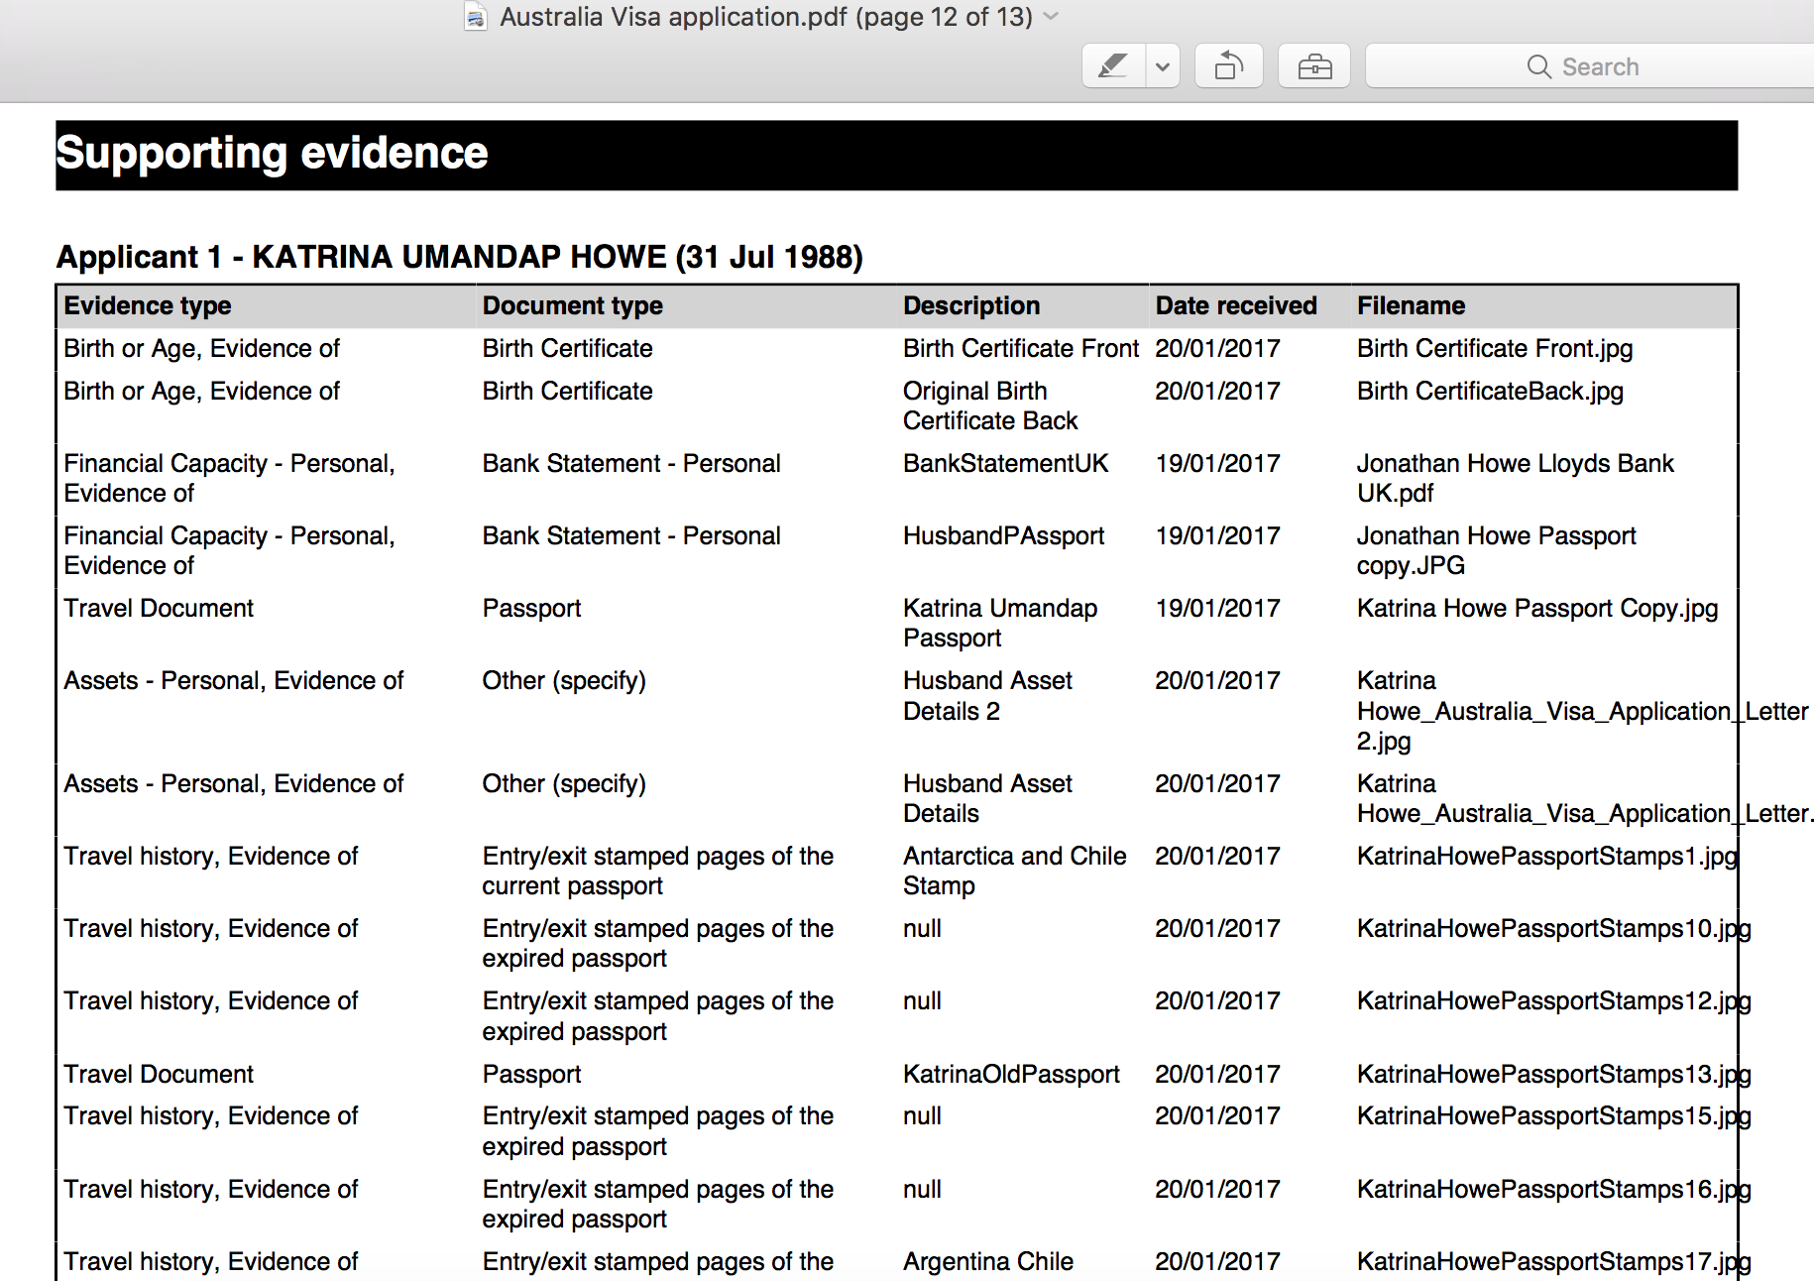Click Jonathan Howe Lloyds Bank UK.pdf filename

(1515, 479)
